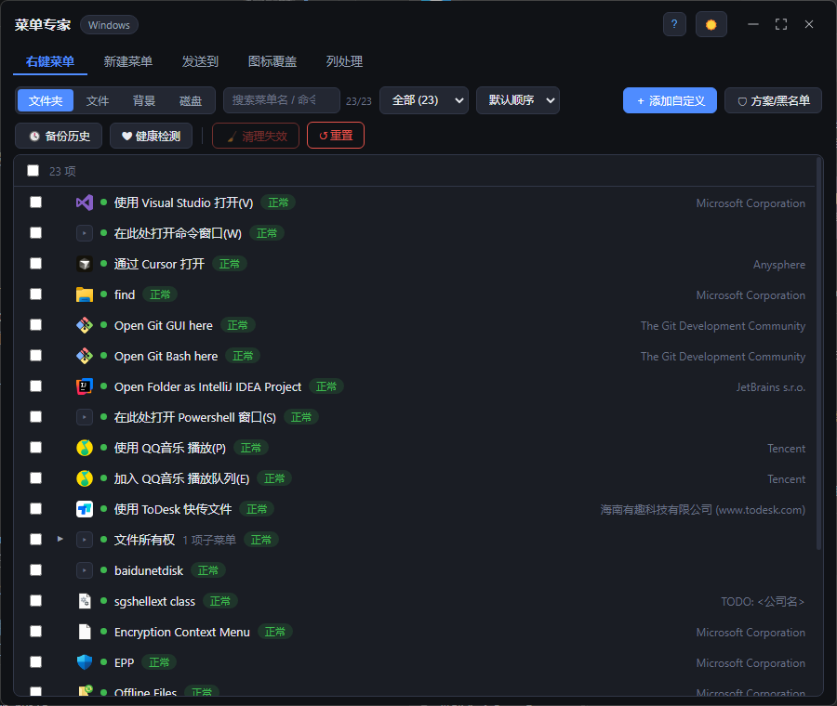Click the placeholder icon beside 在此处打开命令窗口(W)
The height and width of the screenshot is (706, 837).
[x=85, y=233]
